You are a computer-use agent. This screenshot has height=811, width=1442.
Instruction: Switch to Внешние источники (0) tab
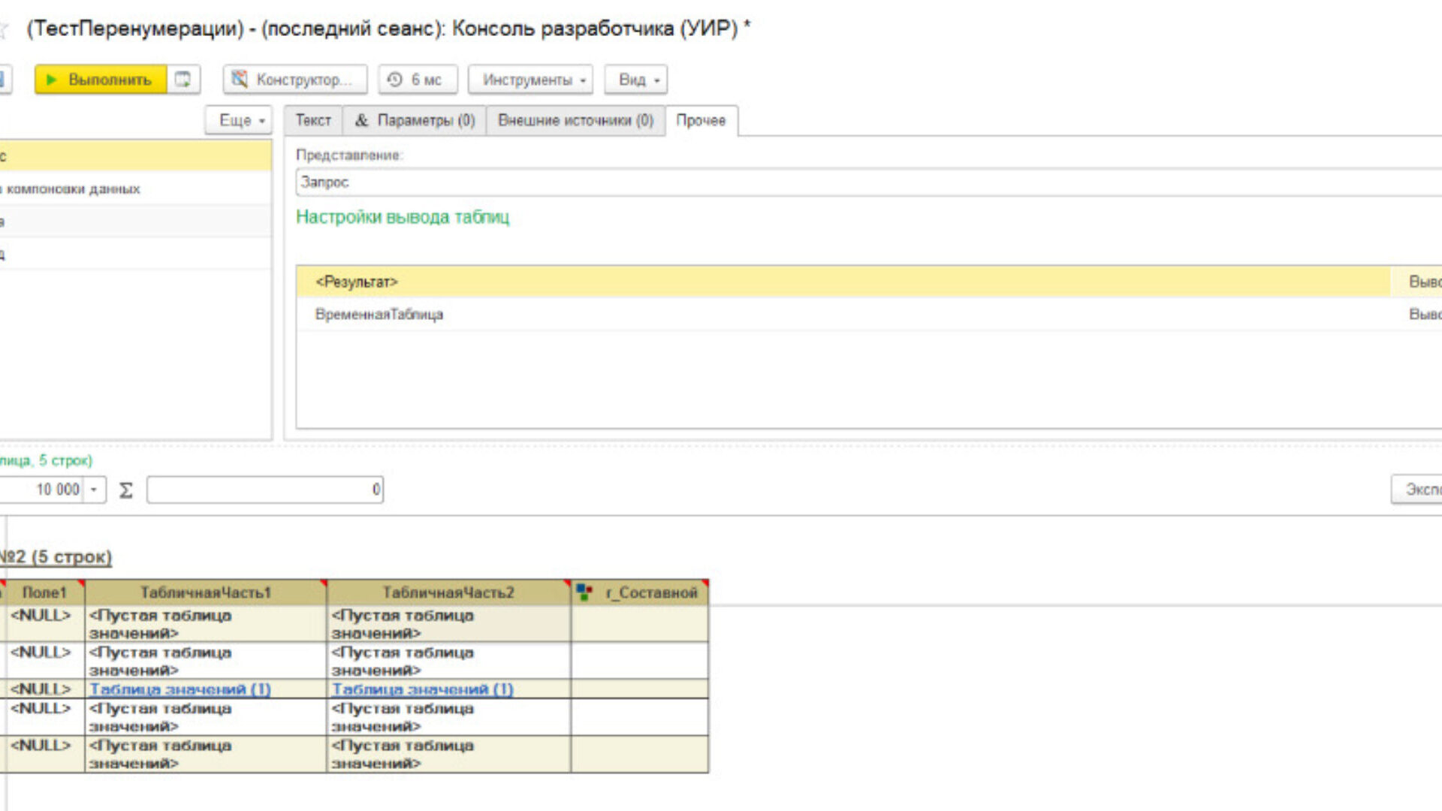click(x=575, y=120)
